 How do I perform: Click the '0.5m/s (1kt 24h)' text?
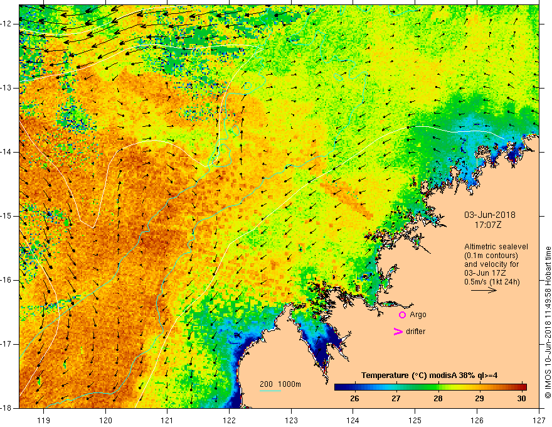(492, 282)
